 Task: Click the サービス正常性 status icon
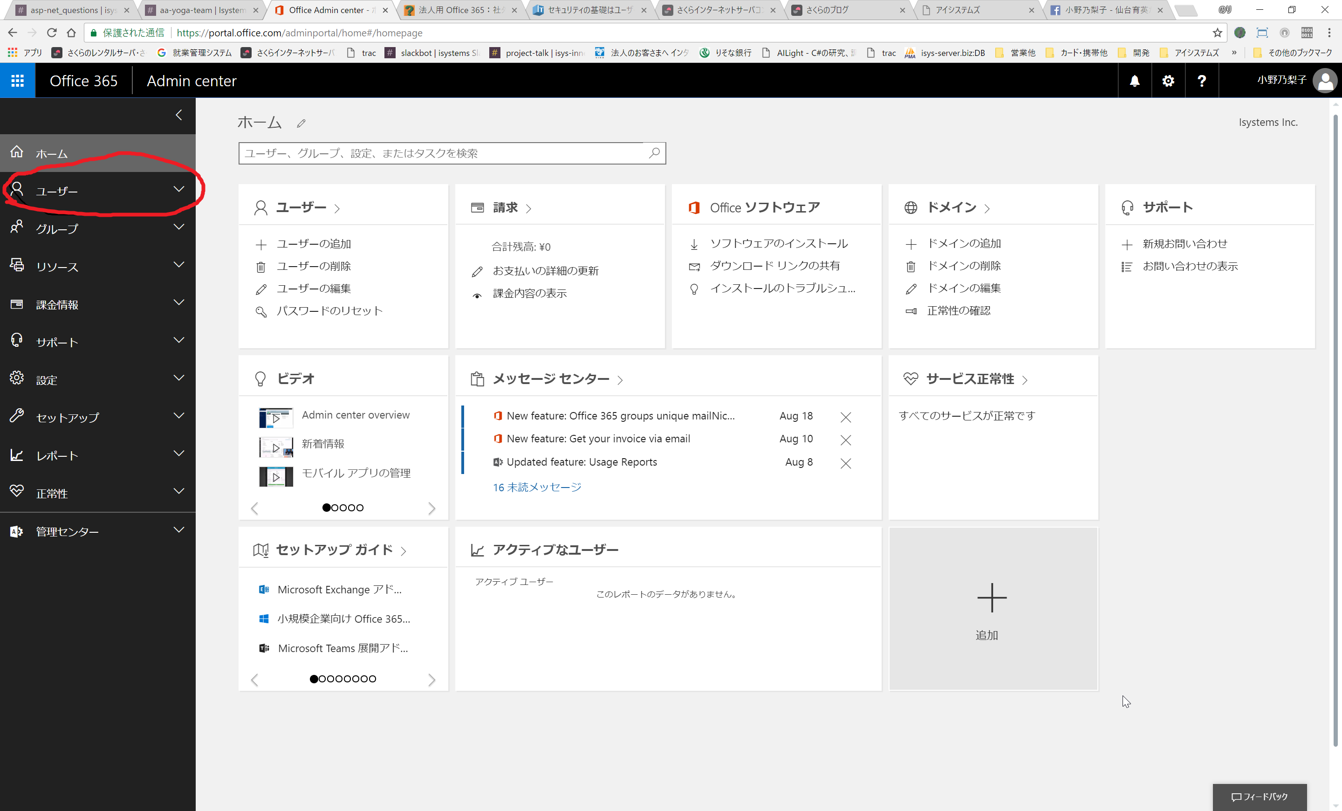(910, 378)
